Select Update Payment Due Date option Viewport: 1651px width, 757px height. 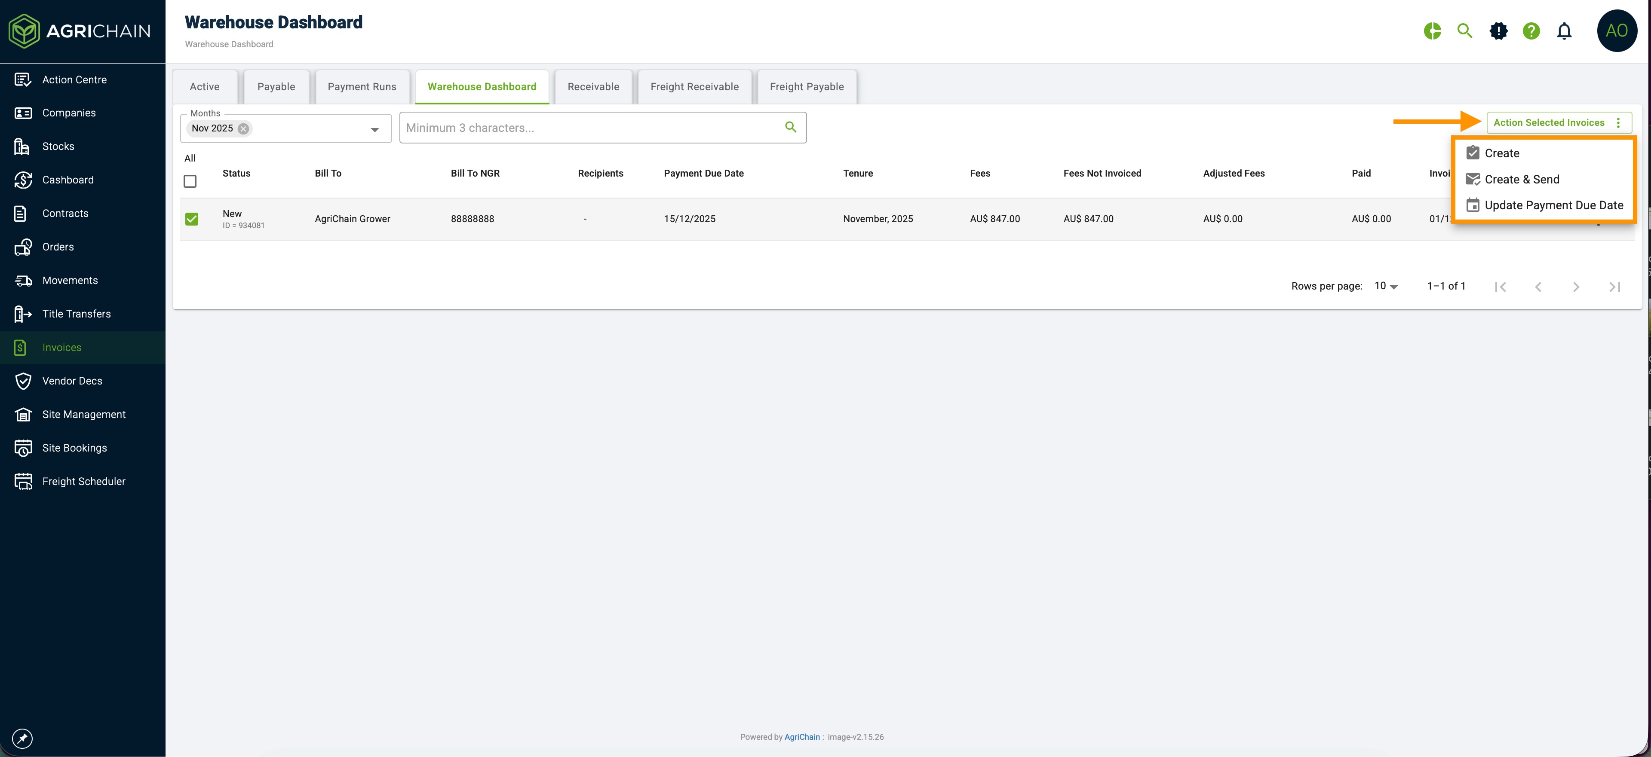click(1553, 205)
